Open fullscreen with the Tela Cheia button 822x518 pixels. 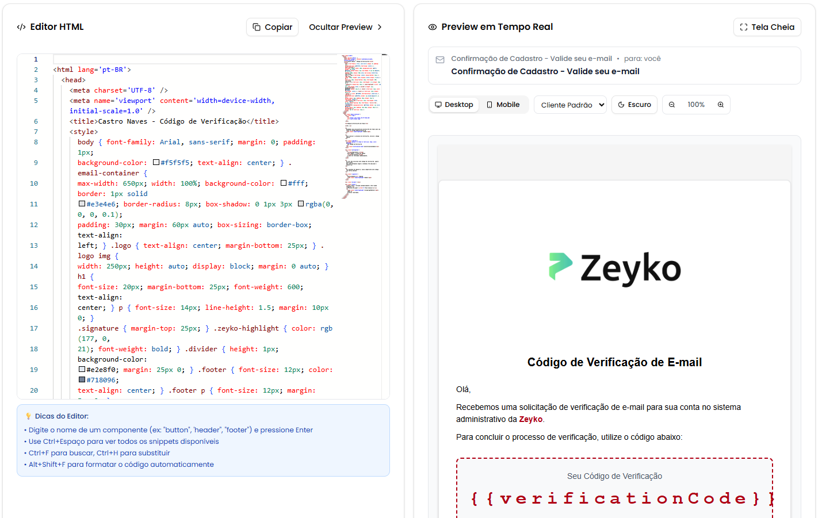767,26
